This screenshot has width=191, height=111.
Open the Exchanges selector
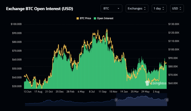click(x=137, y=8)
